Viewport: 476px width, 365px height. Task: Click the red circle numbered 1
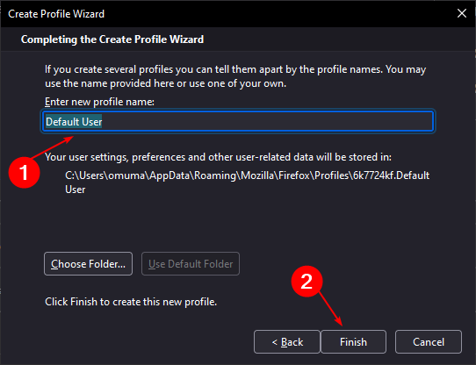24,172
